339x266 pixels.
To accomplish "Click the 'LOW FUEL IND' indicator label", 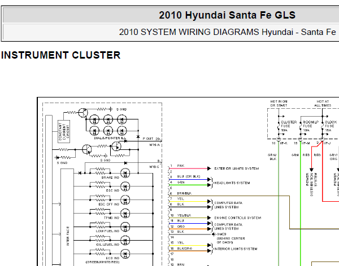I will pyautogui.click(x=108, y=231).
